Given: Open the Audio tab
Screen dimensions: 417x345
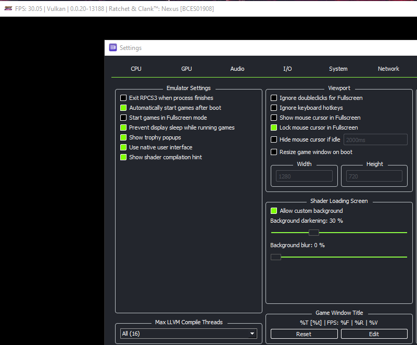Looking at the screenshot, I should pos(237,69).
